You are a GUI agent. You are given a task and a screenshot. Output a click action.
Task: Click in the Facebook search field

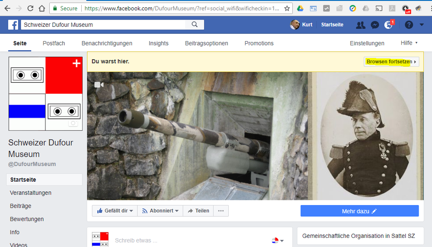click(104, 25)
